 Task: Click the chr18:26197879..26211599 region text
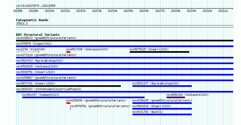pyautogui.click(x=36, y=6)
